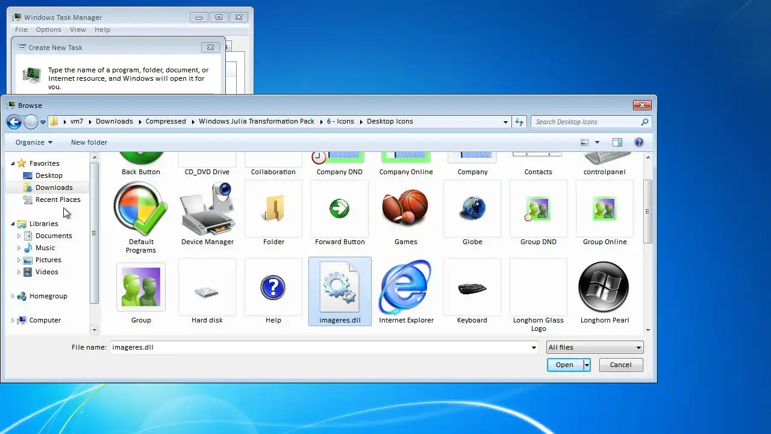This screenshot has width=771, height=434.
Task: Click the file list scroll down arrow
Action: tap(648, 330)
